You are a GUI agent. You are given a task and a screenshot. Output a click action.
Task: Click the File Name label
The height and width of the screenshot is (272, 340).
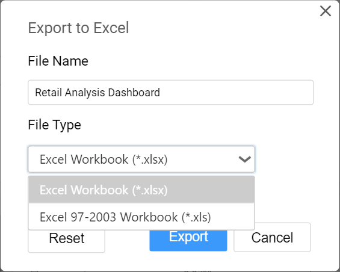[58, 61]
